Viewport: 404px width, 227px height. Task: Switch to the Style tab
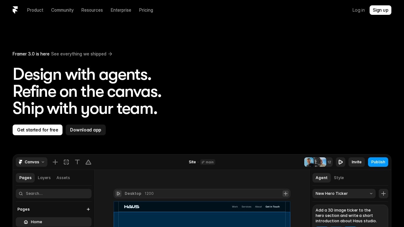click(339, 178)
